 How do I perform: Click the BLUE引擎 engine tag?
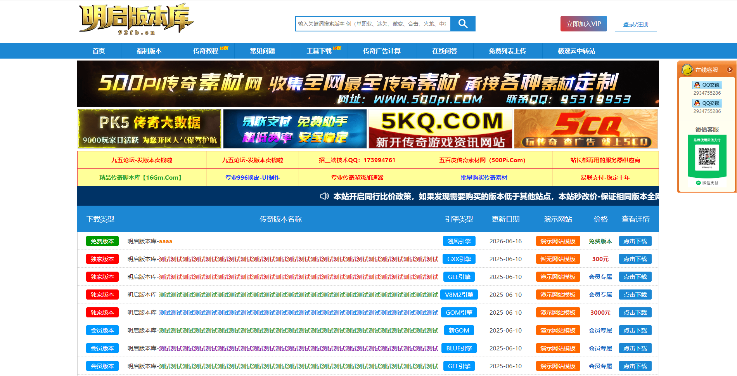(459, 348)
